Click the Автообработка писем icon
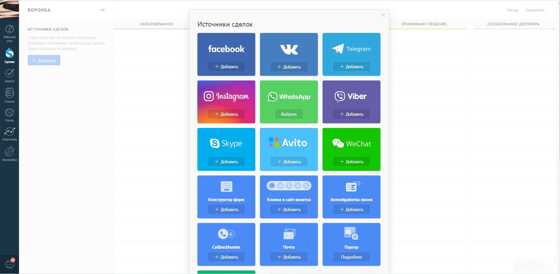This screenshot has height=274, width=560. tap(353, 187)
